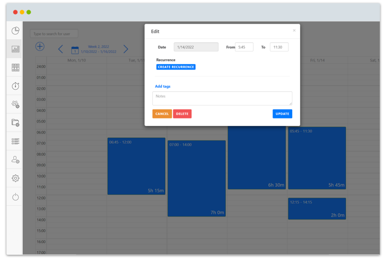Viewport: 388px width, 259px height.
Task: Open the team settings icon
Action: click(x=15, y=104)
